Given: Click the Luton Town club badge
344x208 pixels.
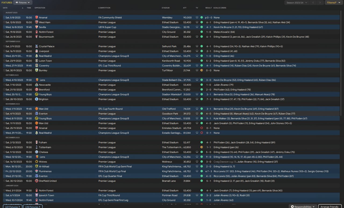Looking at the screenshot, I should point(36,61).
